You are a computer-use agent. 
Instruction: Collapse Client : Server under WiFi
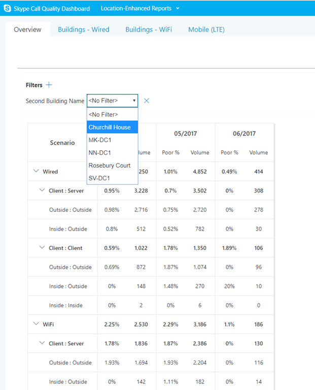(43, 343)
